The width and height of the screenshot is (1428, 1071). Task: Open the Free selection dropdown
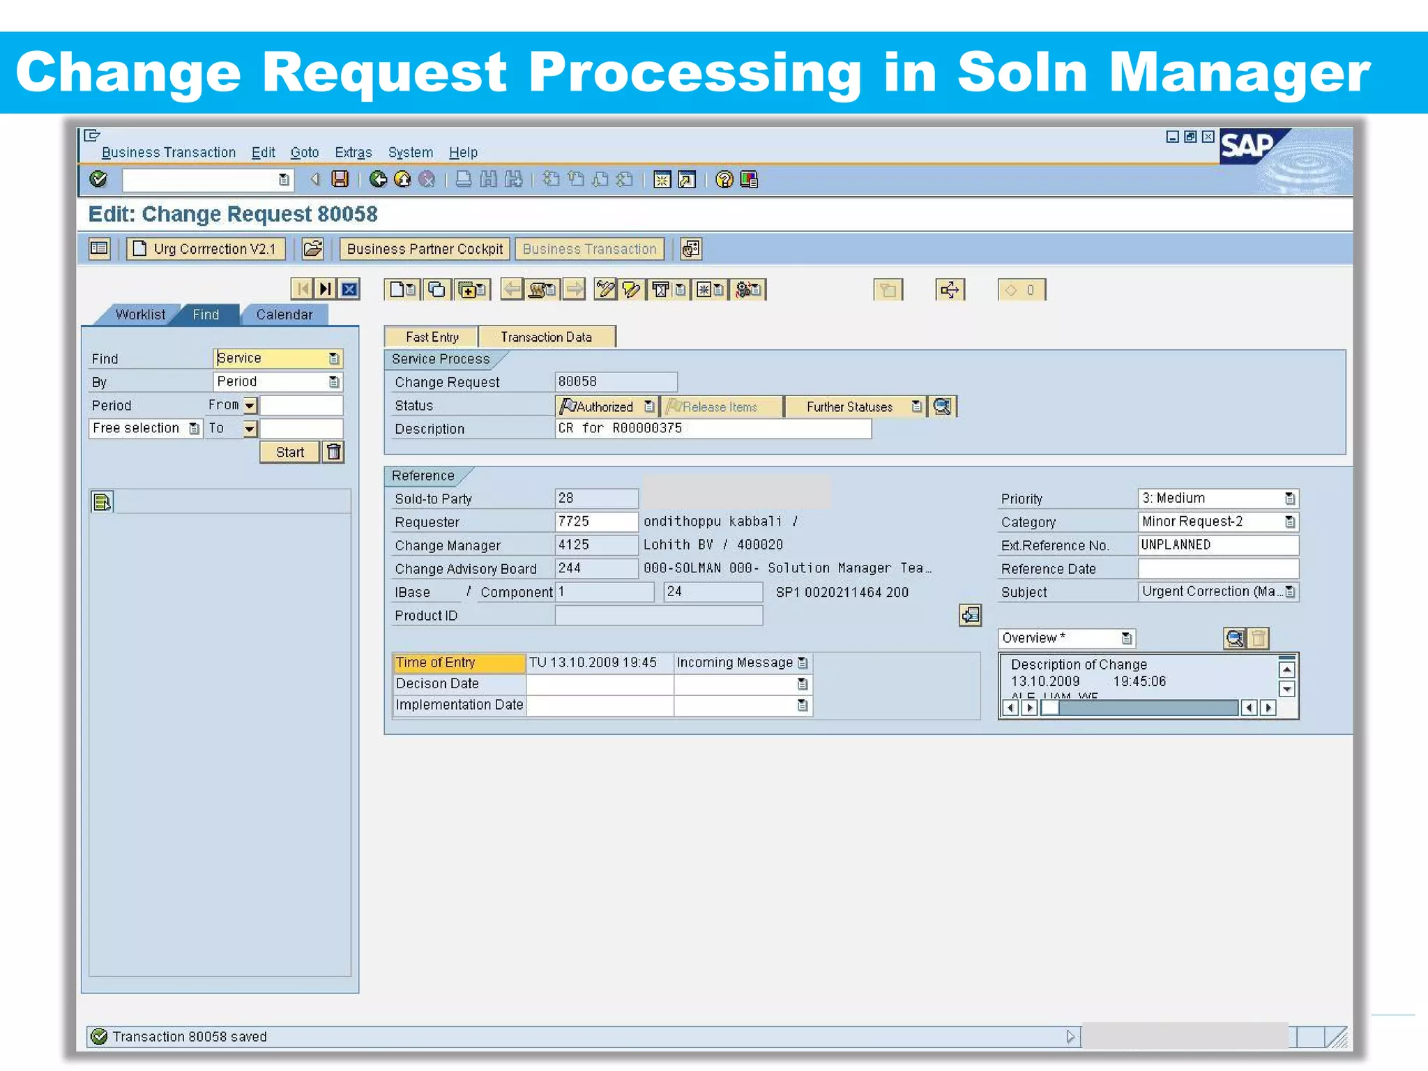click(x=195, y=428)
